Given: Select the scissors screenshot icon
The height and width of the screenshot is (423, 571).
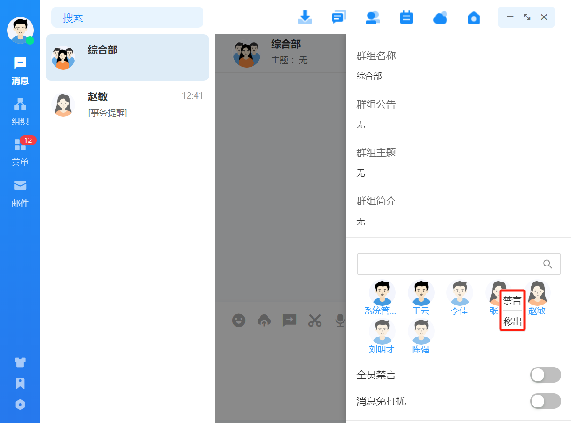Looking at the screenshot, I should pyautogui.click(x=314, y=321).
